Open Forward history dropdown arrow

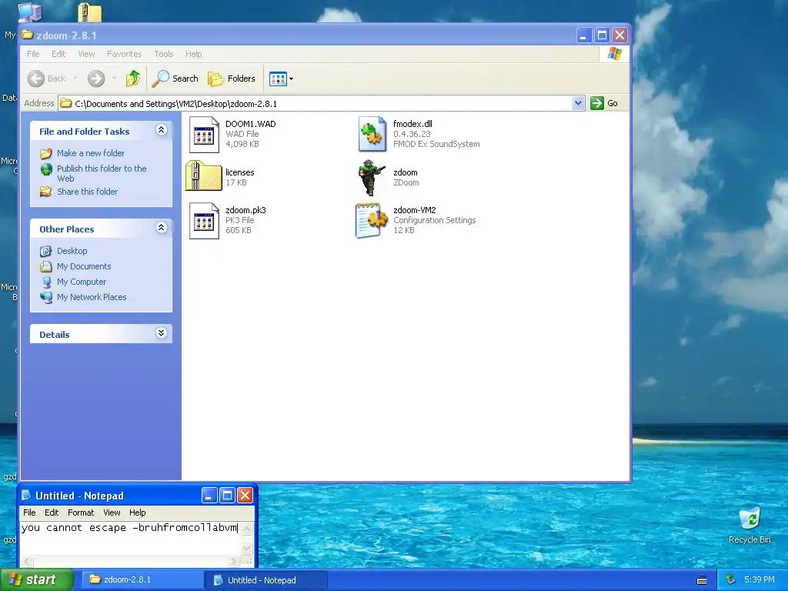[x=114, y=78]
